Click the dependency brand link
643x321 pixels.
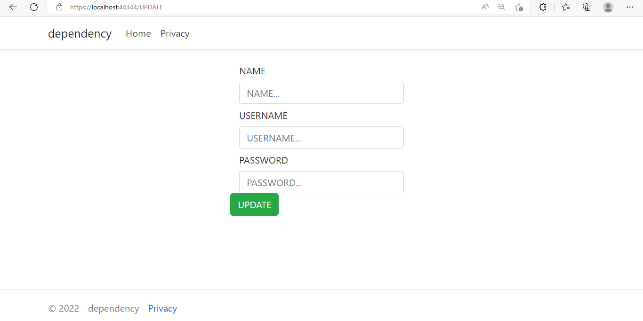[x=80, y=33]
